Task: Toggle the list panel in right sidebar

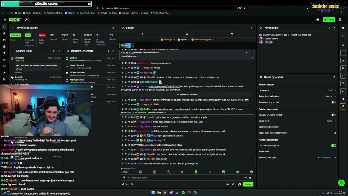Action: coord(343,60)
